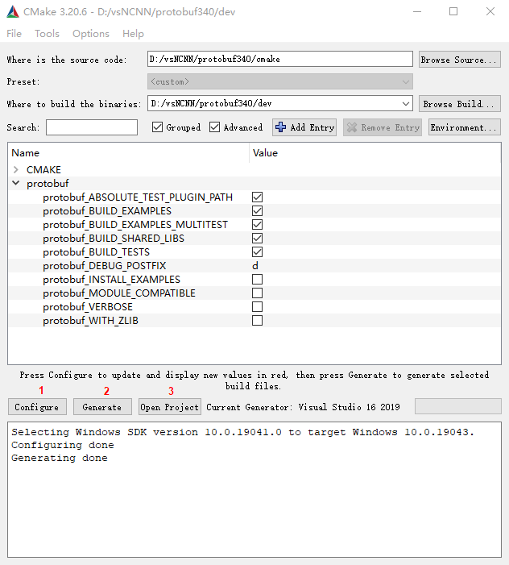Click 'Configuring done' log line
The height and width of the screenshot is (565, 509).
pyautogui.click(x=63, y=445)
